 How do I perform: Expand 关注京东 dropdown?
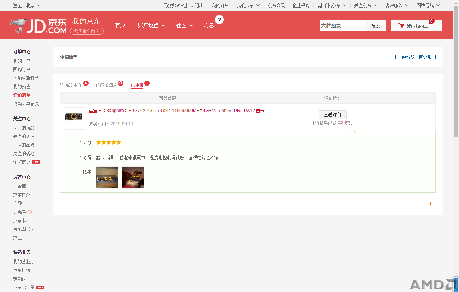365,5
